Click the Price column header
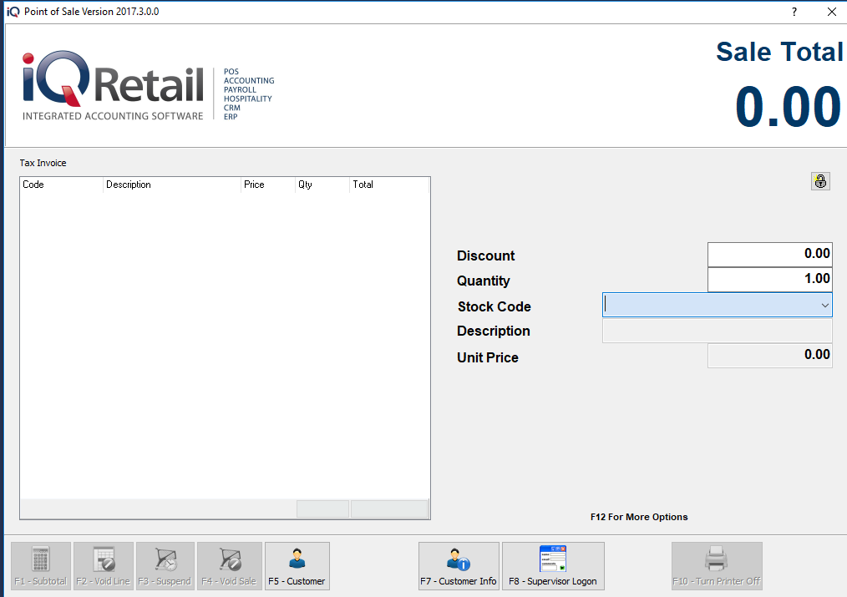The height and width of the screenshot is (597, 847). (267, 185)
